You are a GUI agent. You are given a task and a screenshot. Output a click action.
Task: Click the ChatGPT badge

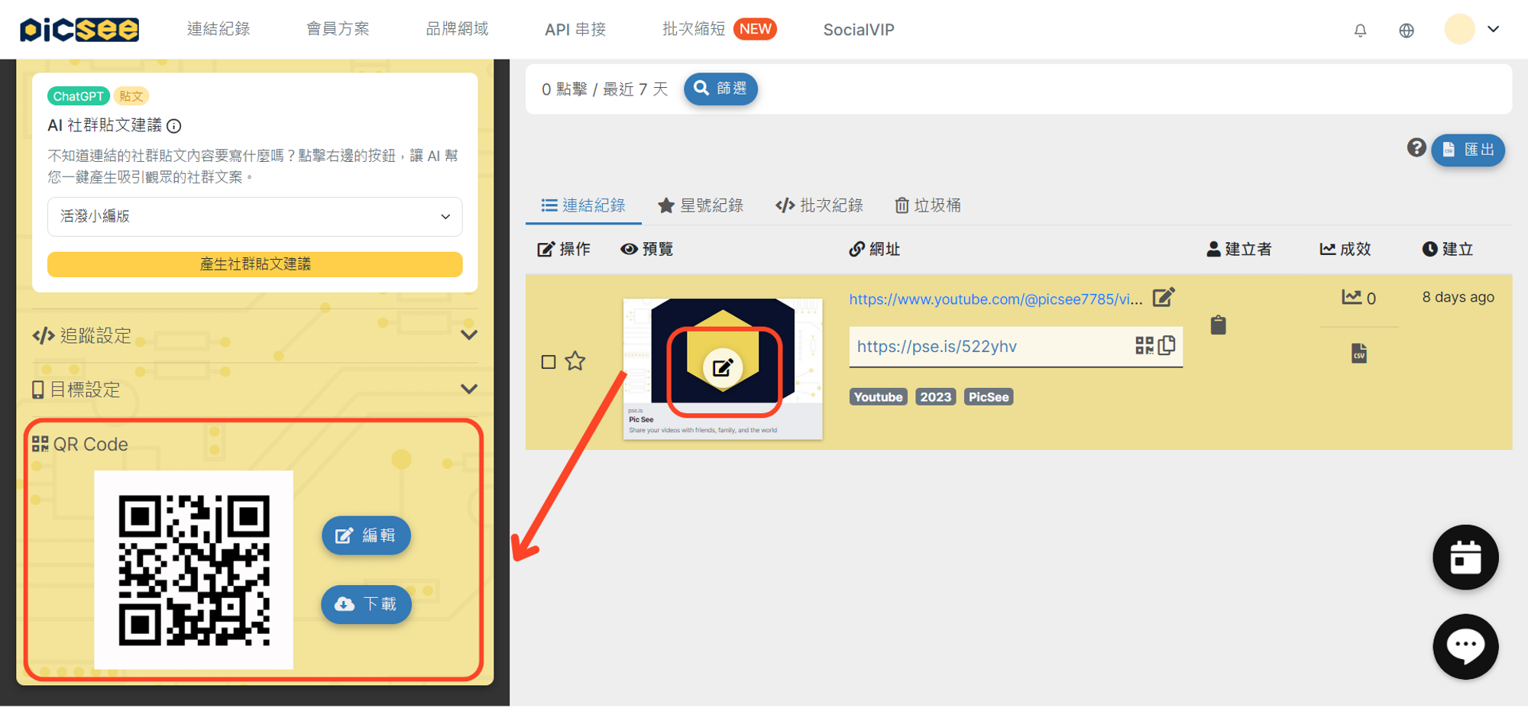click(78, 96)
